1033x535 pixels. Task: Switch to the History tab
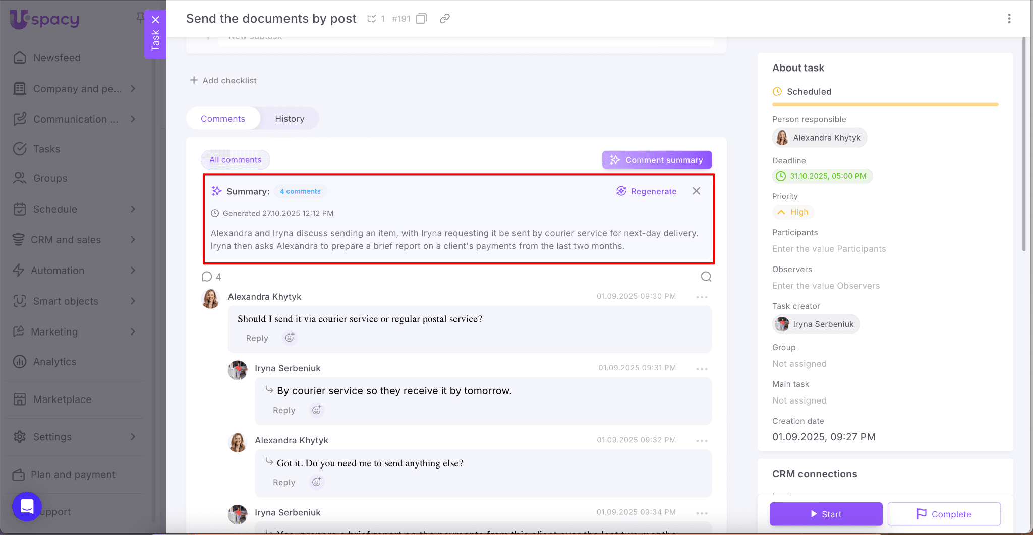(290, 119)
